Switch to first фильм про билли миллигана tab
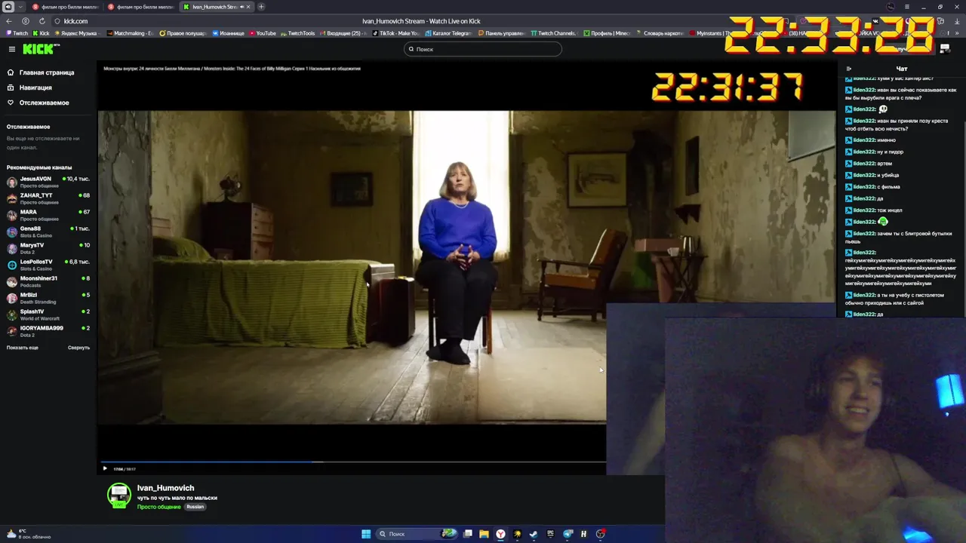This screenshot has height=543, width=966. pyautogui.click(x=65, y=7)
